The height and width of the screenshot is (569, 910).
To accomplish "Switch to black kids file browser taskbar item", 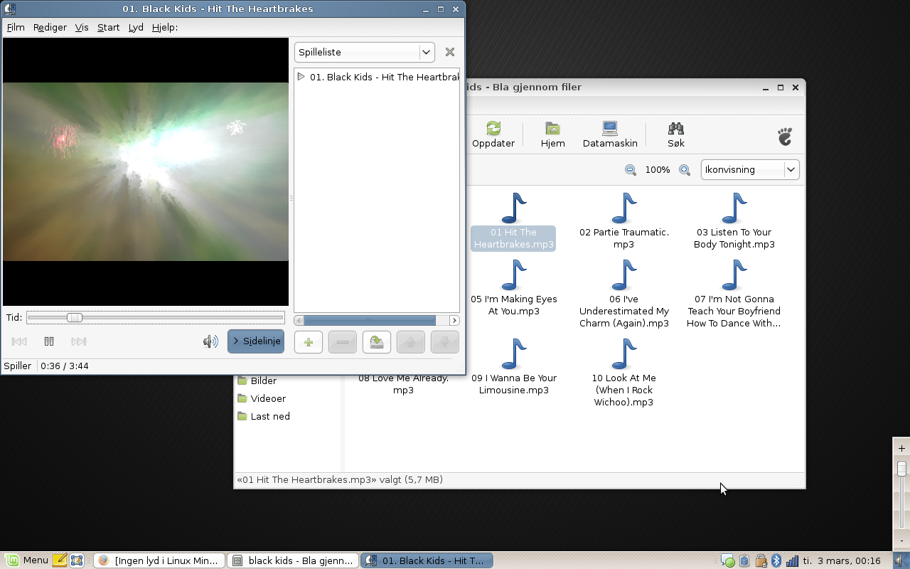I will (x=293, y=560).
